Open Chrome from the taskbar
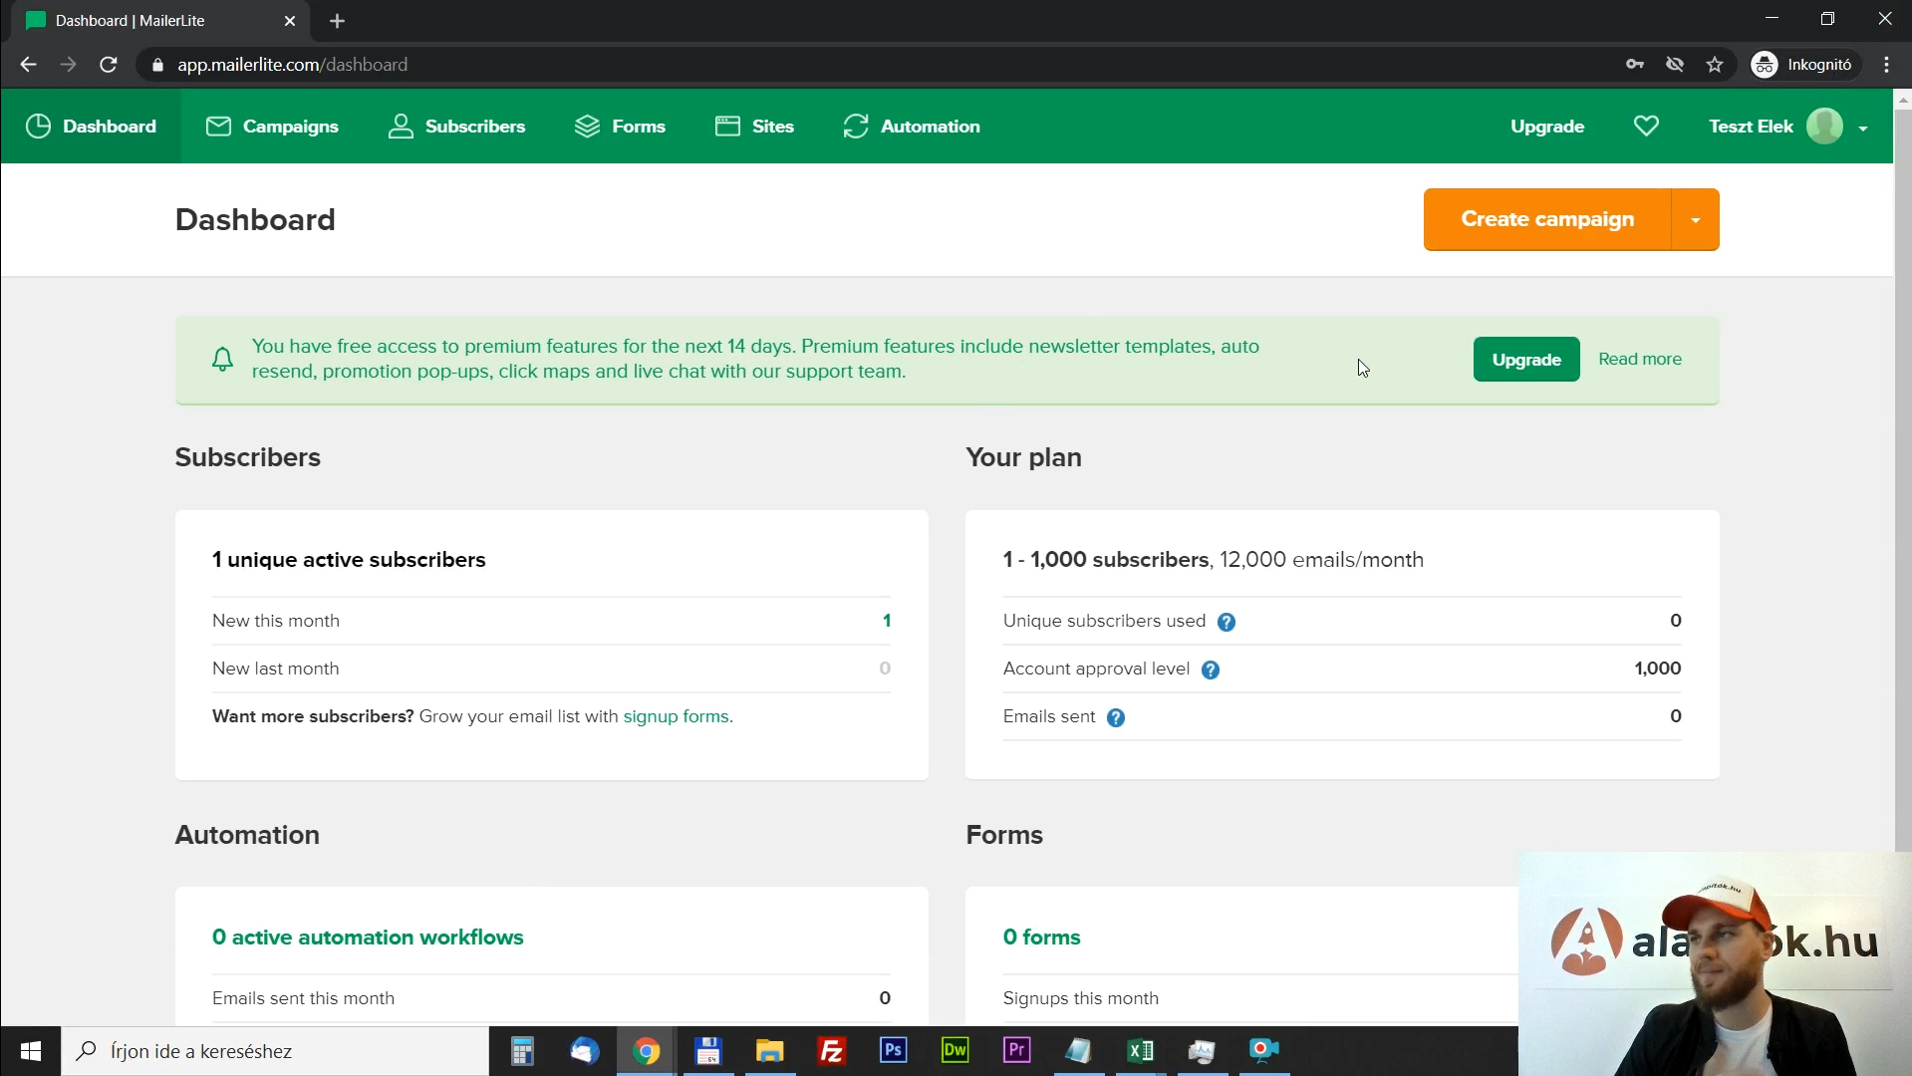1912x1076 pixels. (x=646, y=1051)
